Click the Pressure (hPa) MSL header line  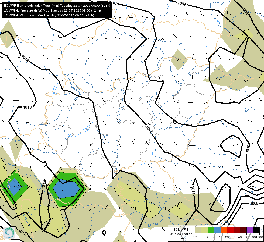52,10
